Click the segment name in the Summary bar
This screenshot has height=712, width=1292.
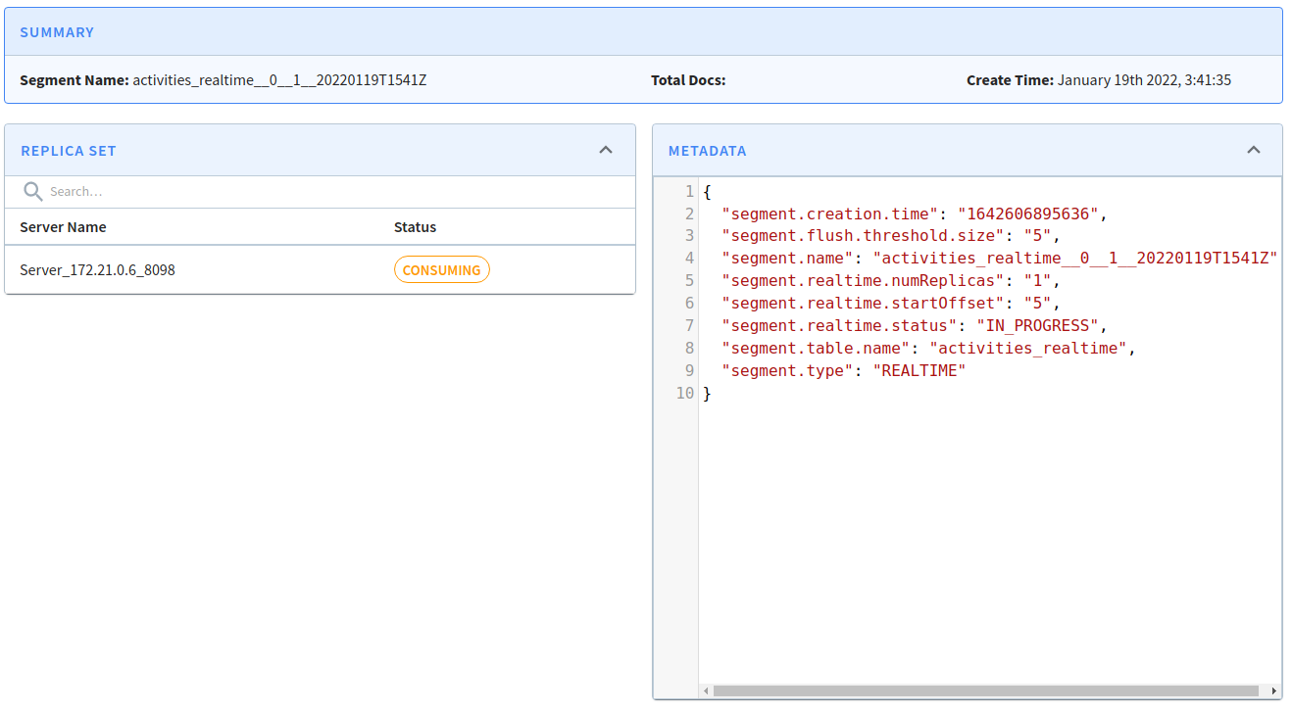[x=278, y=79]
